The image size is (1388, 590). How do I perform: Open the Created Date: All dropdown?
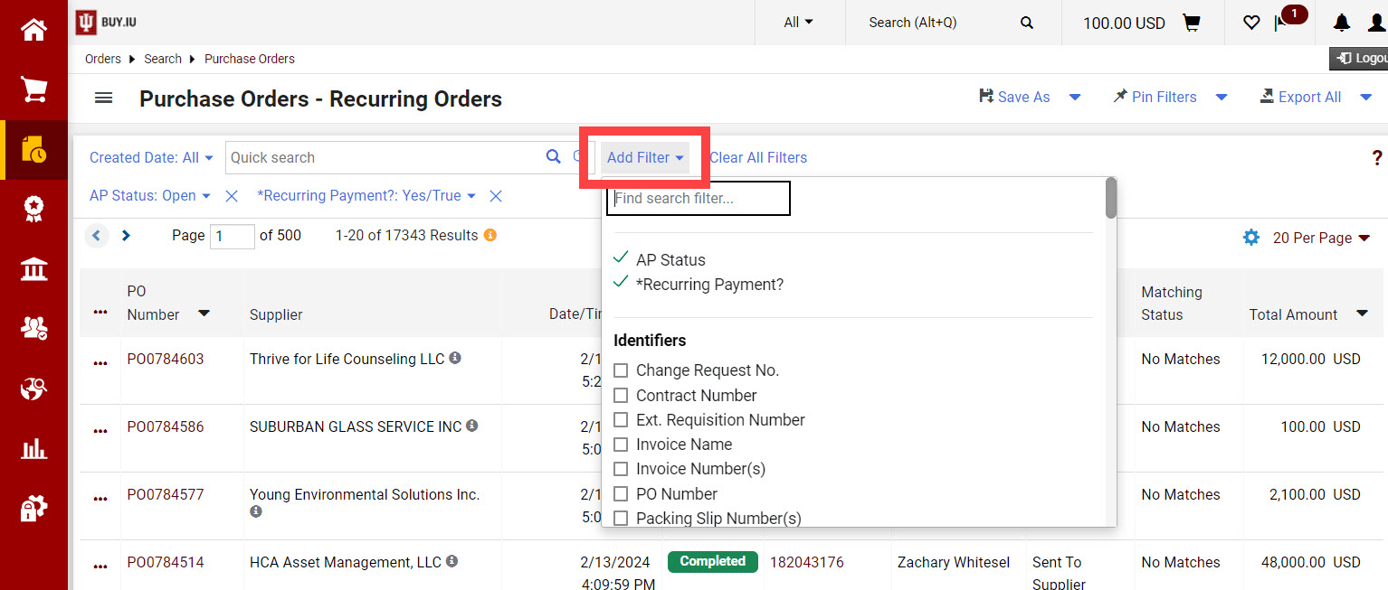pyautogui.click(x=151, y=157)
